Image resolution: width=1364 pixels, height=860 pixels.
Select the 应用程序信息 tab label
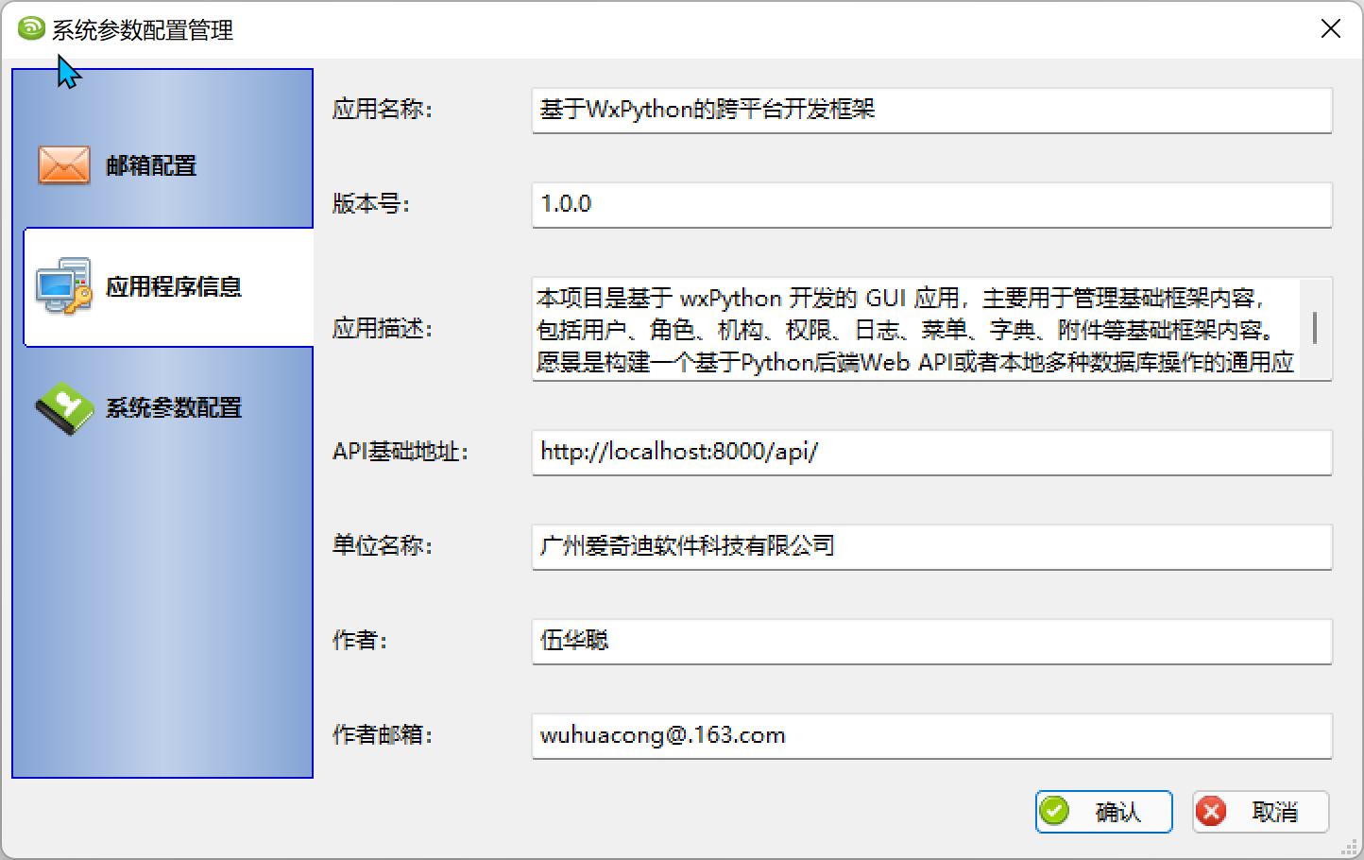[174, 287]
